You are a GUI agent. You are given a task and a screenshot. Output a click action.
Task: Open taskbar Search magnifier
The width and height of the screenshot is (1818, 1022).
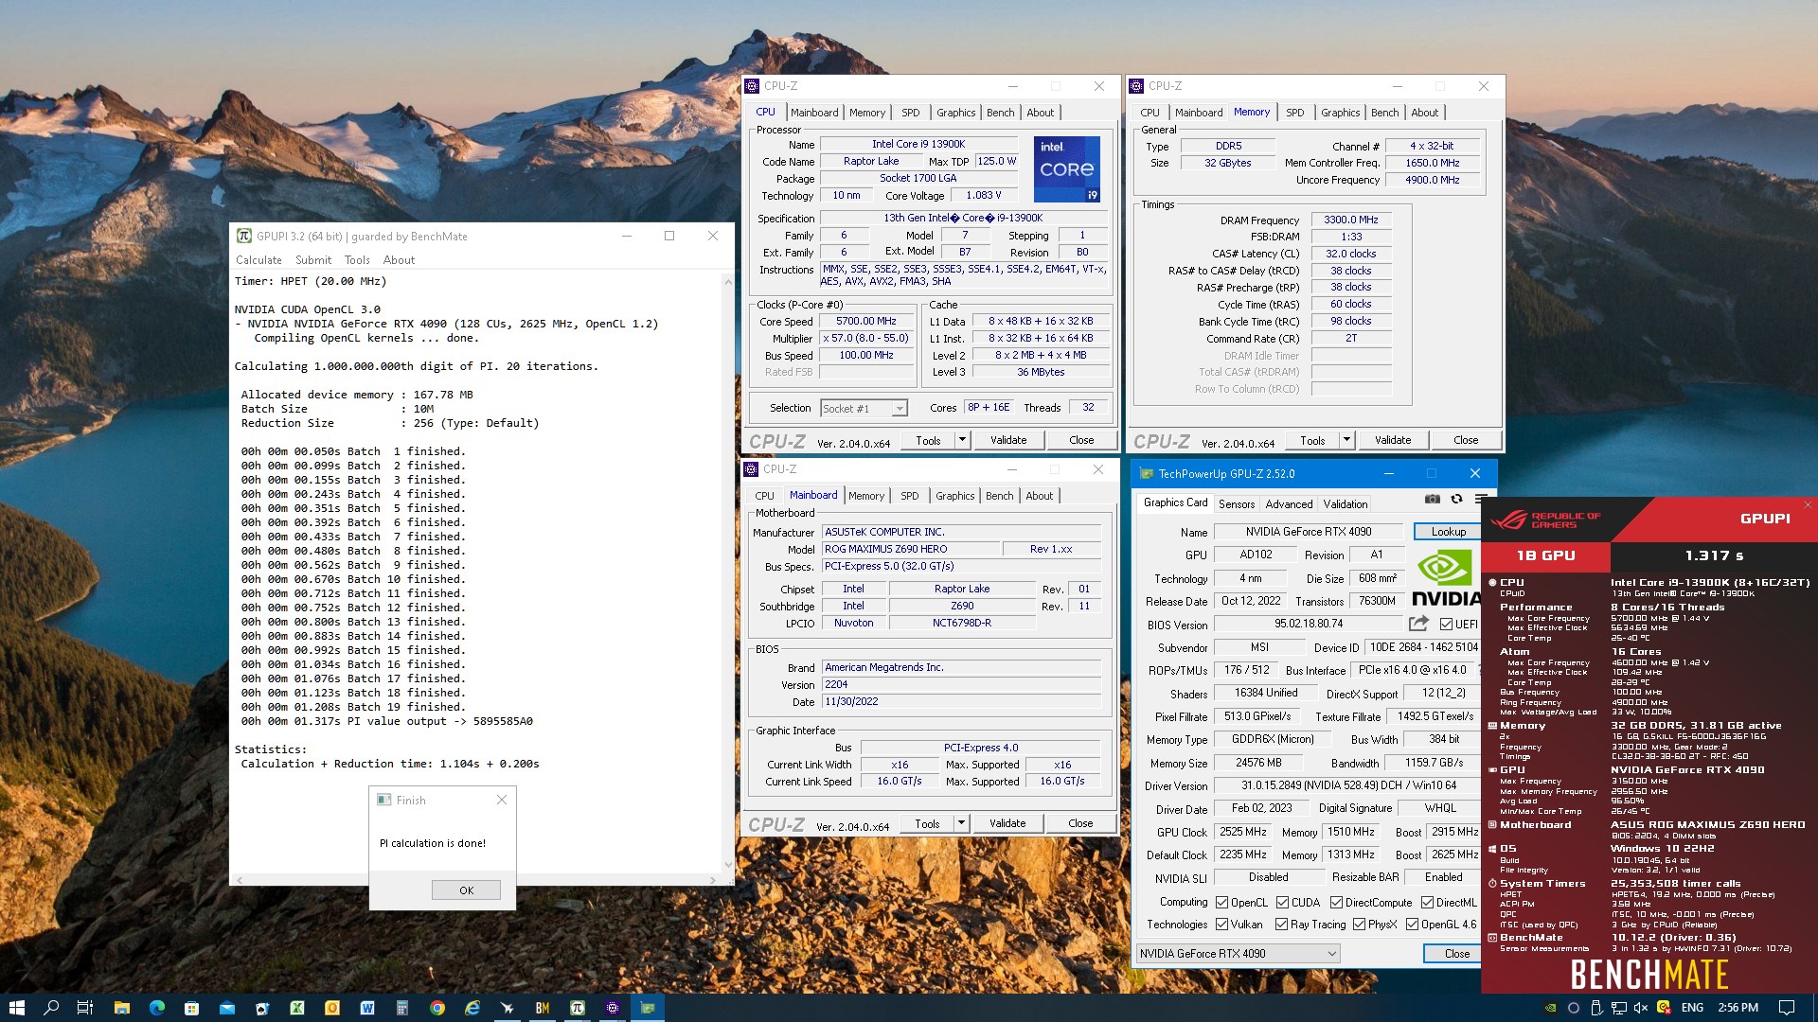pyautogui.click(x=51, y=1008)
